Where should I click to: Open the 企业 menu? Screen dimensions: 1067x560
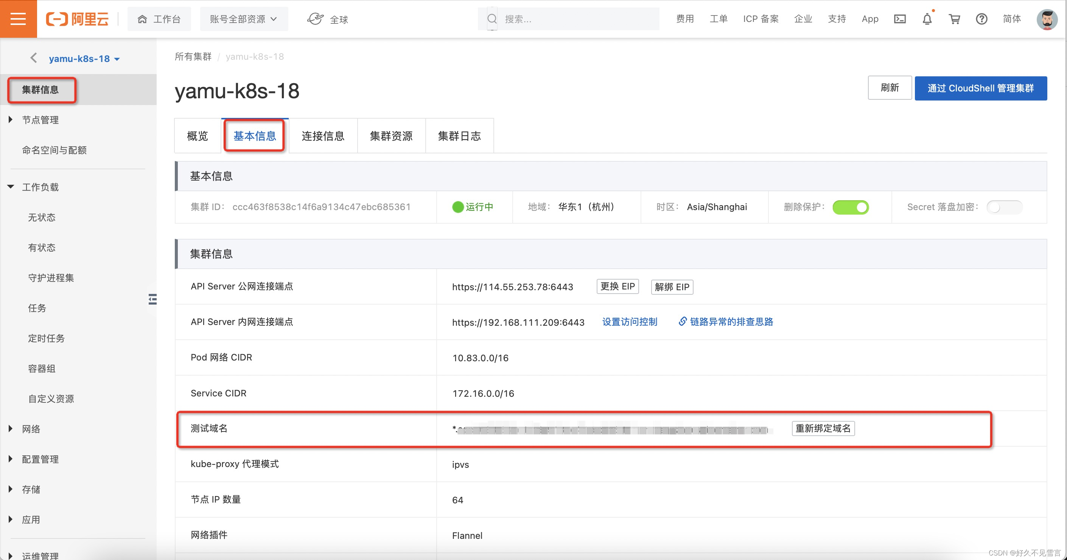[x=803, y=19]
